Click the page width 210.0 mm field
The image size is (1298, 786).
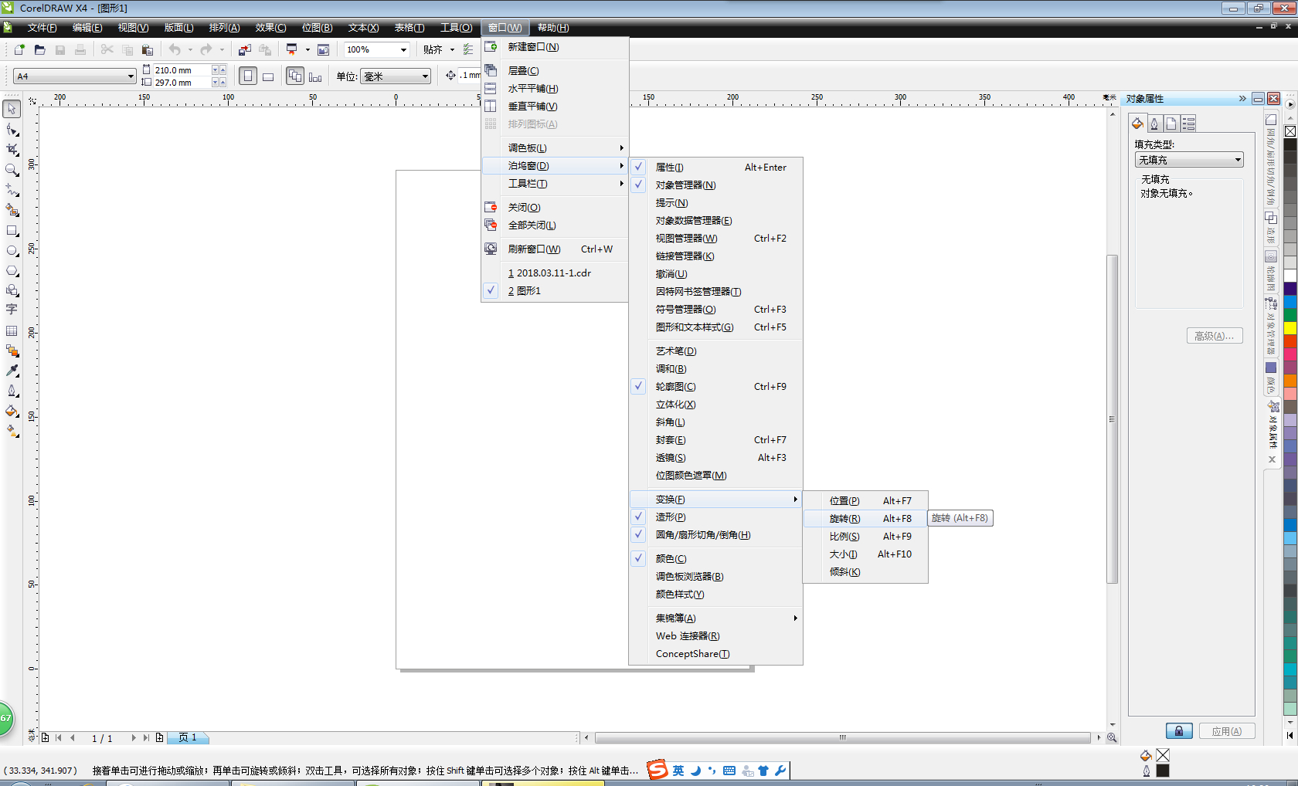[x=182, y=70]
